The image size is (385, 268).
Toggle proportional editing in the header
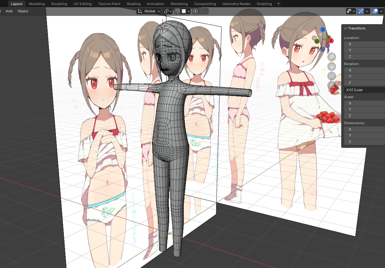[x=196, y=11]
